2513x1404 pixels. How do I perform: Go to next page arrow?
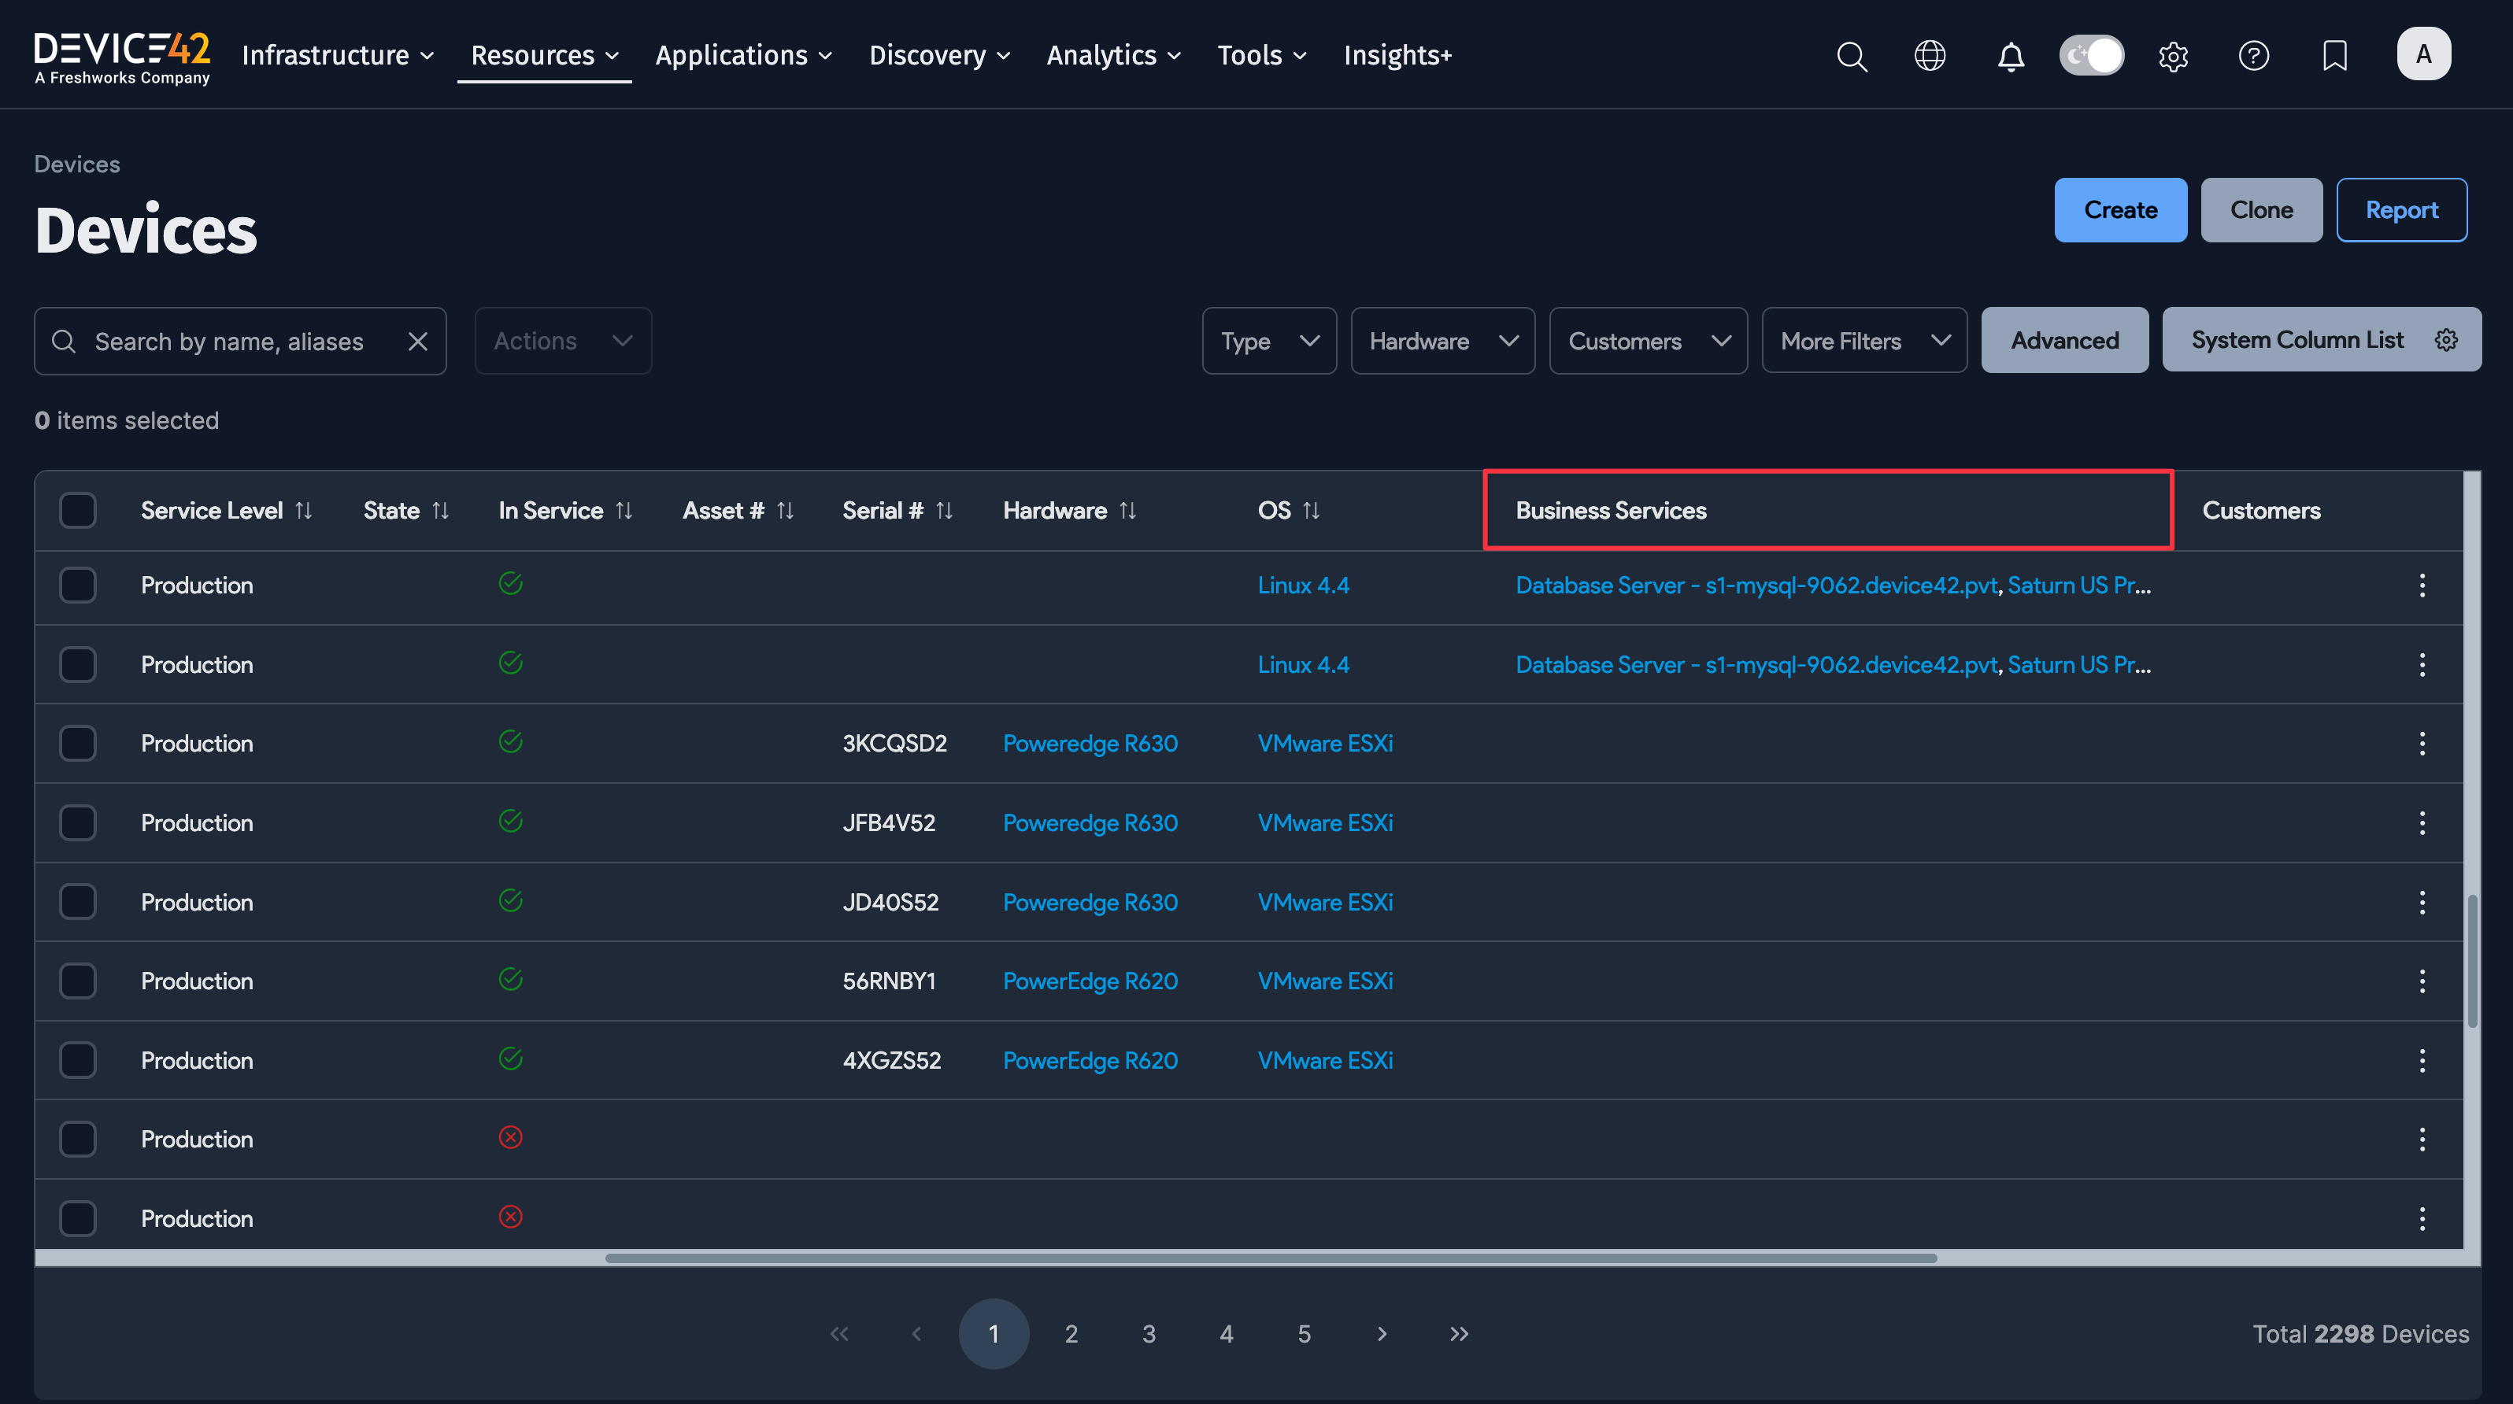[1382, 1334]
